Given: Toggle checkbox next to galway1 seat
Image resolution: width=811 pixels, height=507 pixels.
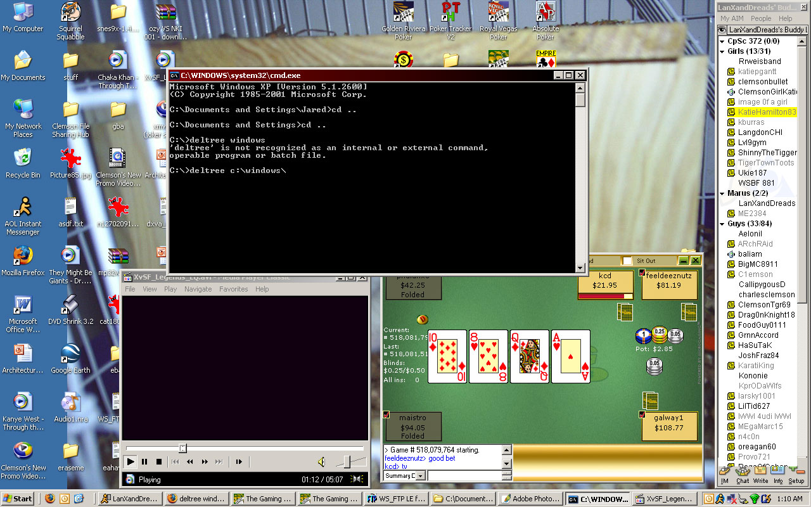Looking at the screenshot, I should click(642, 415).
